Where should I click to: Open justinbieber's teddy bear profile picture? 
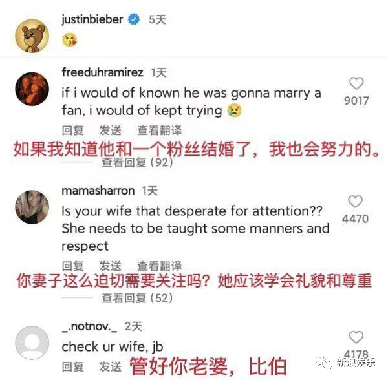[32, 36]
